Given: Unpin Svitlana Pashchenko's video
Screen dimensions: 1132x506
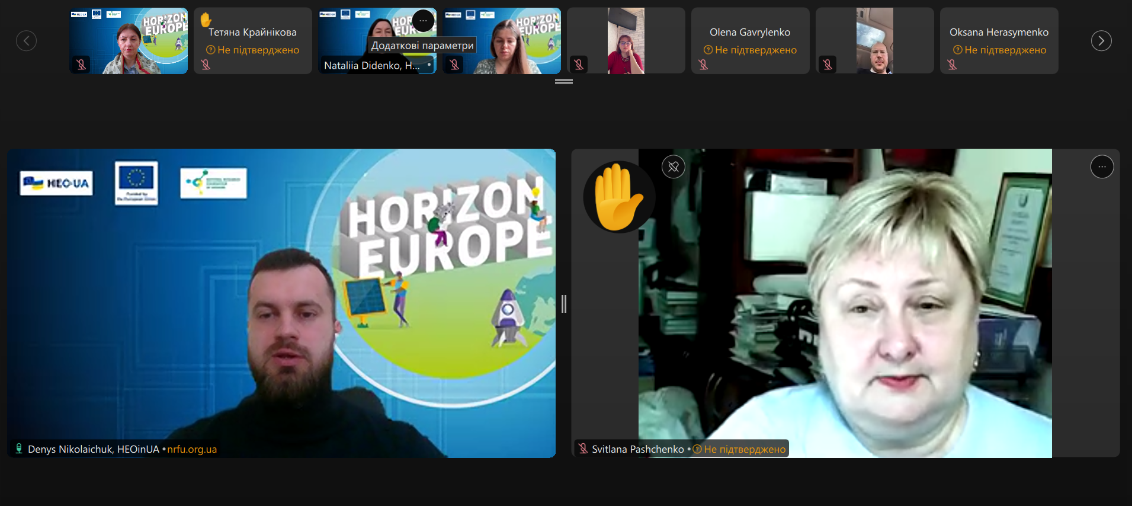Looking at the screenshot, I should 673,167.
